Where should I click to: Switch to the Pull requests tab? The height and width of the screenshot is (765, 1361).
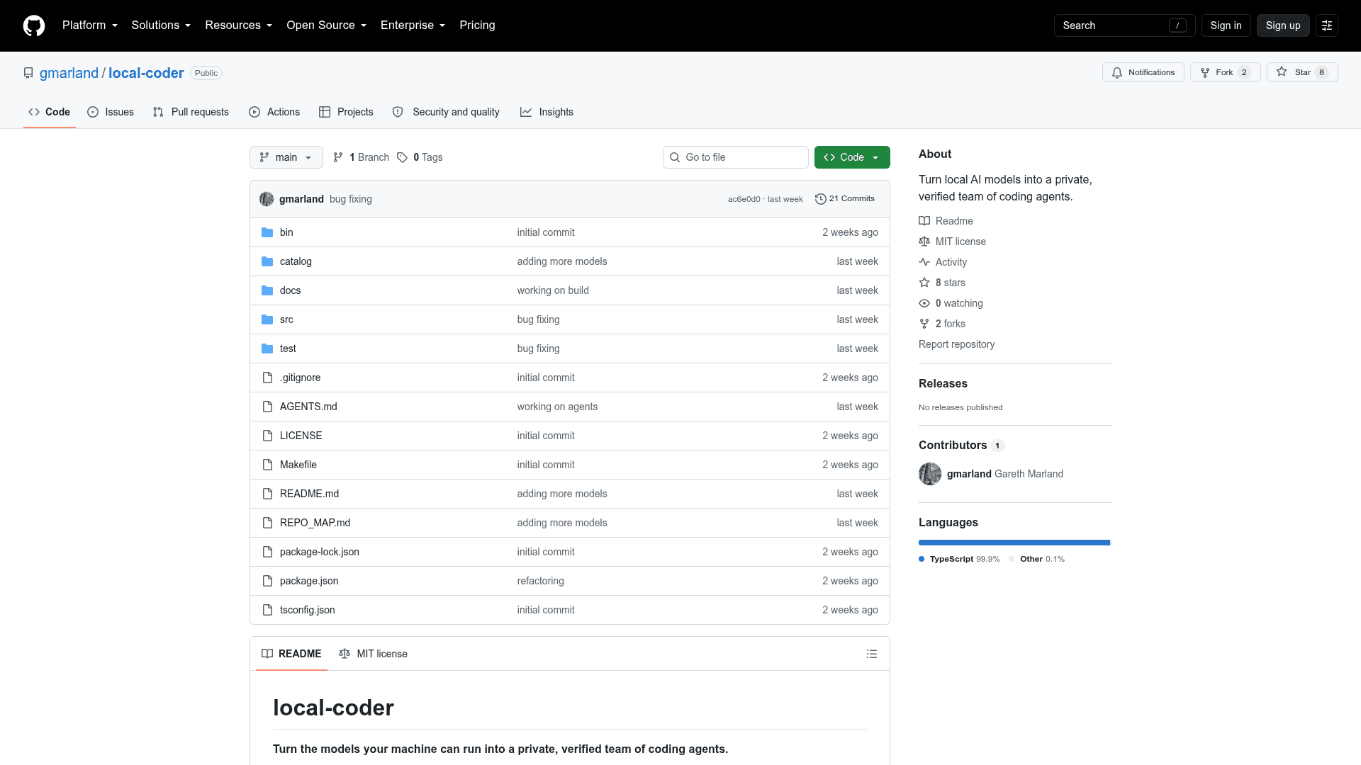point(191,112)
